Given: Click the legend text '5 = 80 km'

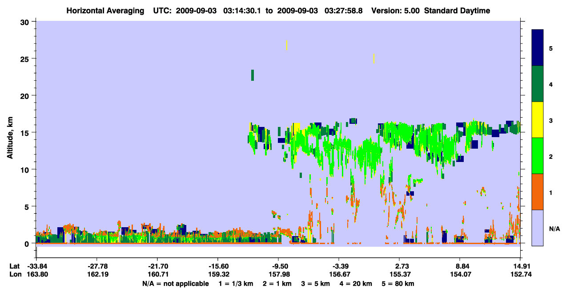Looking at the screenshot, I should [398, 284].
